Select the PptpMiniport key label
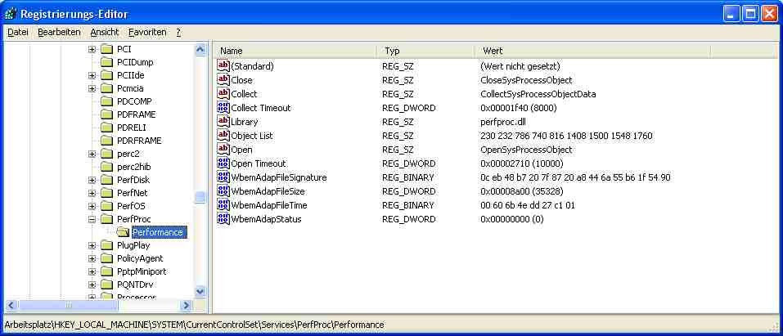 (142, 271)
